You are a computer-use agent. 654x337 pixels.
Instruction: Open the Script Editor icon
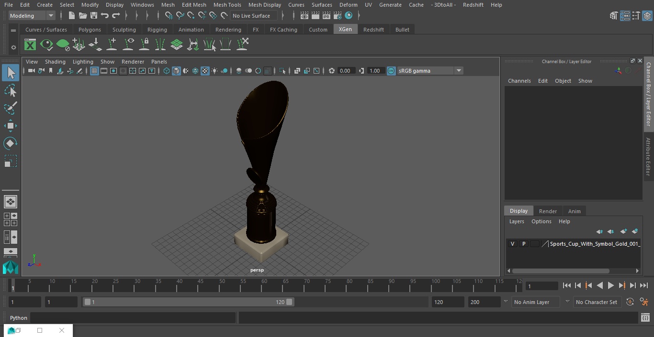[645, 318]
